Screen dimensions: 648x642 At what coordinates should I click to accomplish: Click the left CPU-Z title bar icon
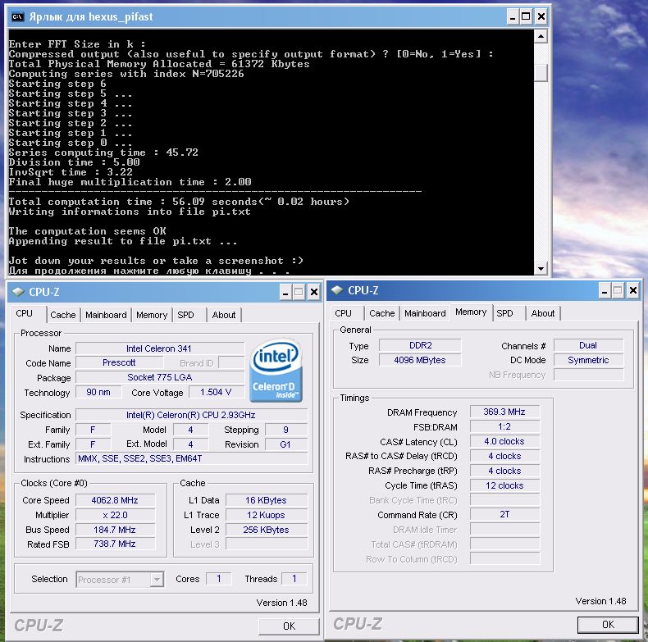click(x=18, y=292)
